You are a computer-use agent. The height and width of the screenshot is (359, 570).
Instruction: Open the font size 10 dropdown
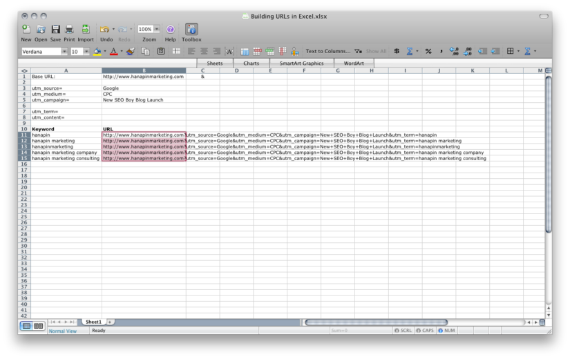[x=86, y=52]
